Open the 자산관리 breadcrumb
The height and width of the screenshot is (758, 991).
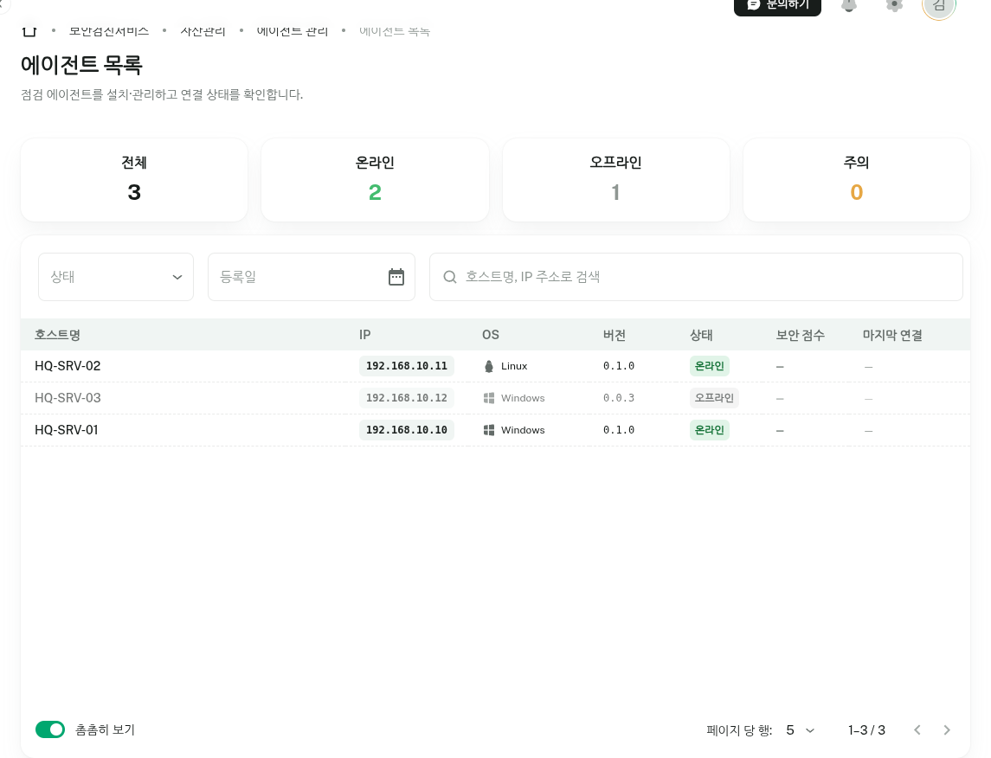203,30
